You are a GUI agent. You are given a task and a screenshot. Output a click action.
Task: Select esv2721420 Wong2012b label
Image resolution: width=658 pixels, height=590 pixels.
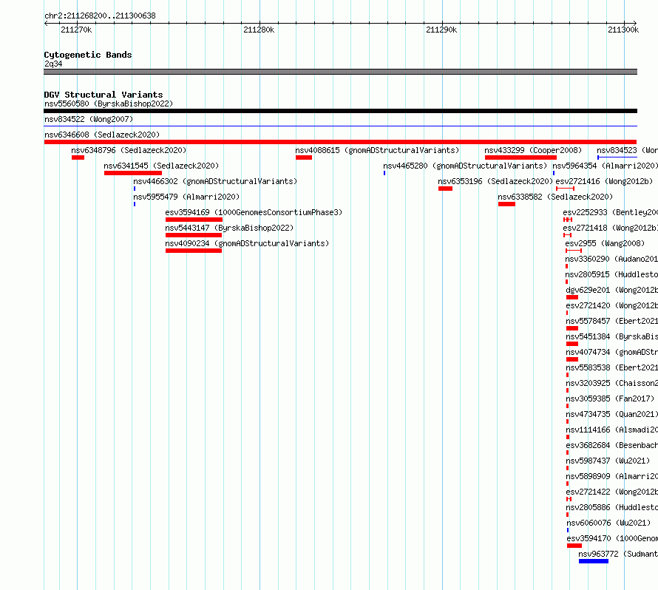tap(612, 305)
